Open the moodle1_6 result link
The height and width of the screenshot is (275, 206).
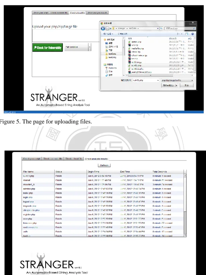[29, 185]
